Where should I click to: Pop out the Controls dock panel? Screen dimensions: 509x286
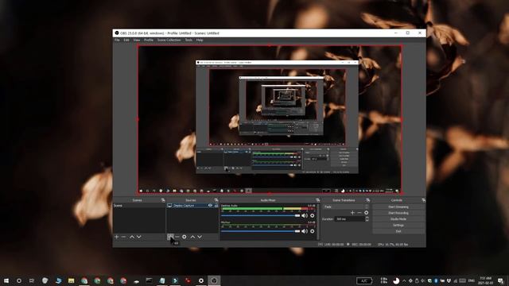pyautogui.click(x=423, y=200)
